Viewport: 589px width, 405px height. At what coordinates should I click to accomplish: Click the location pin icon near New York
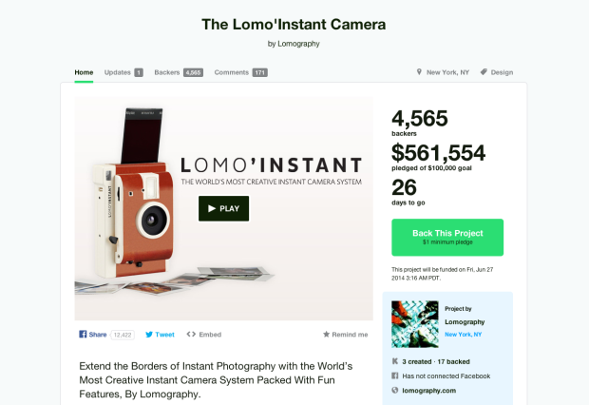419,71
